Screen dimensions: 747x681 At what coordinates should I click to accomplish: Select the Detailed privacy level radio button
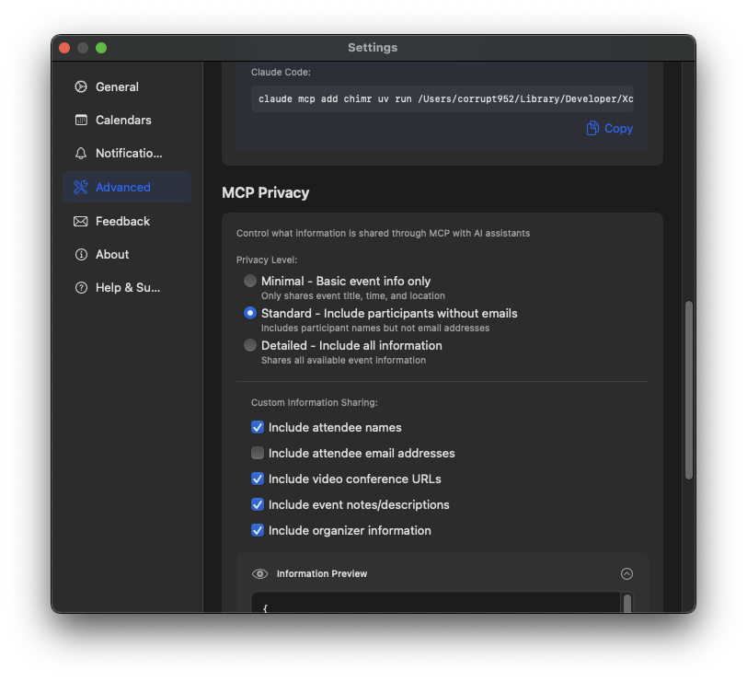(249, 345)
